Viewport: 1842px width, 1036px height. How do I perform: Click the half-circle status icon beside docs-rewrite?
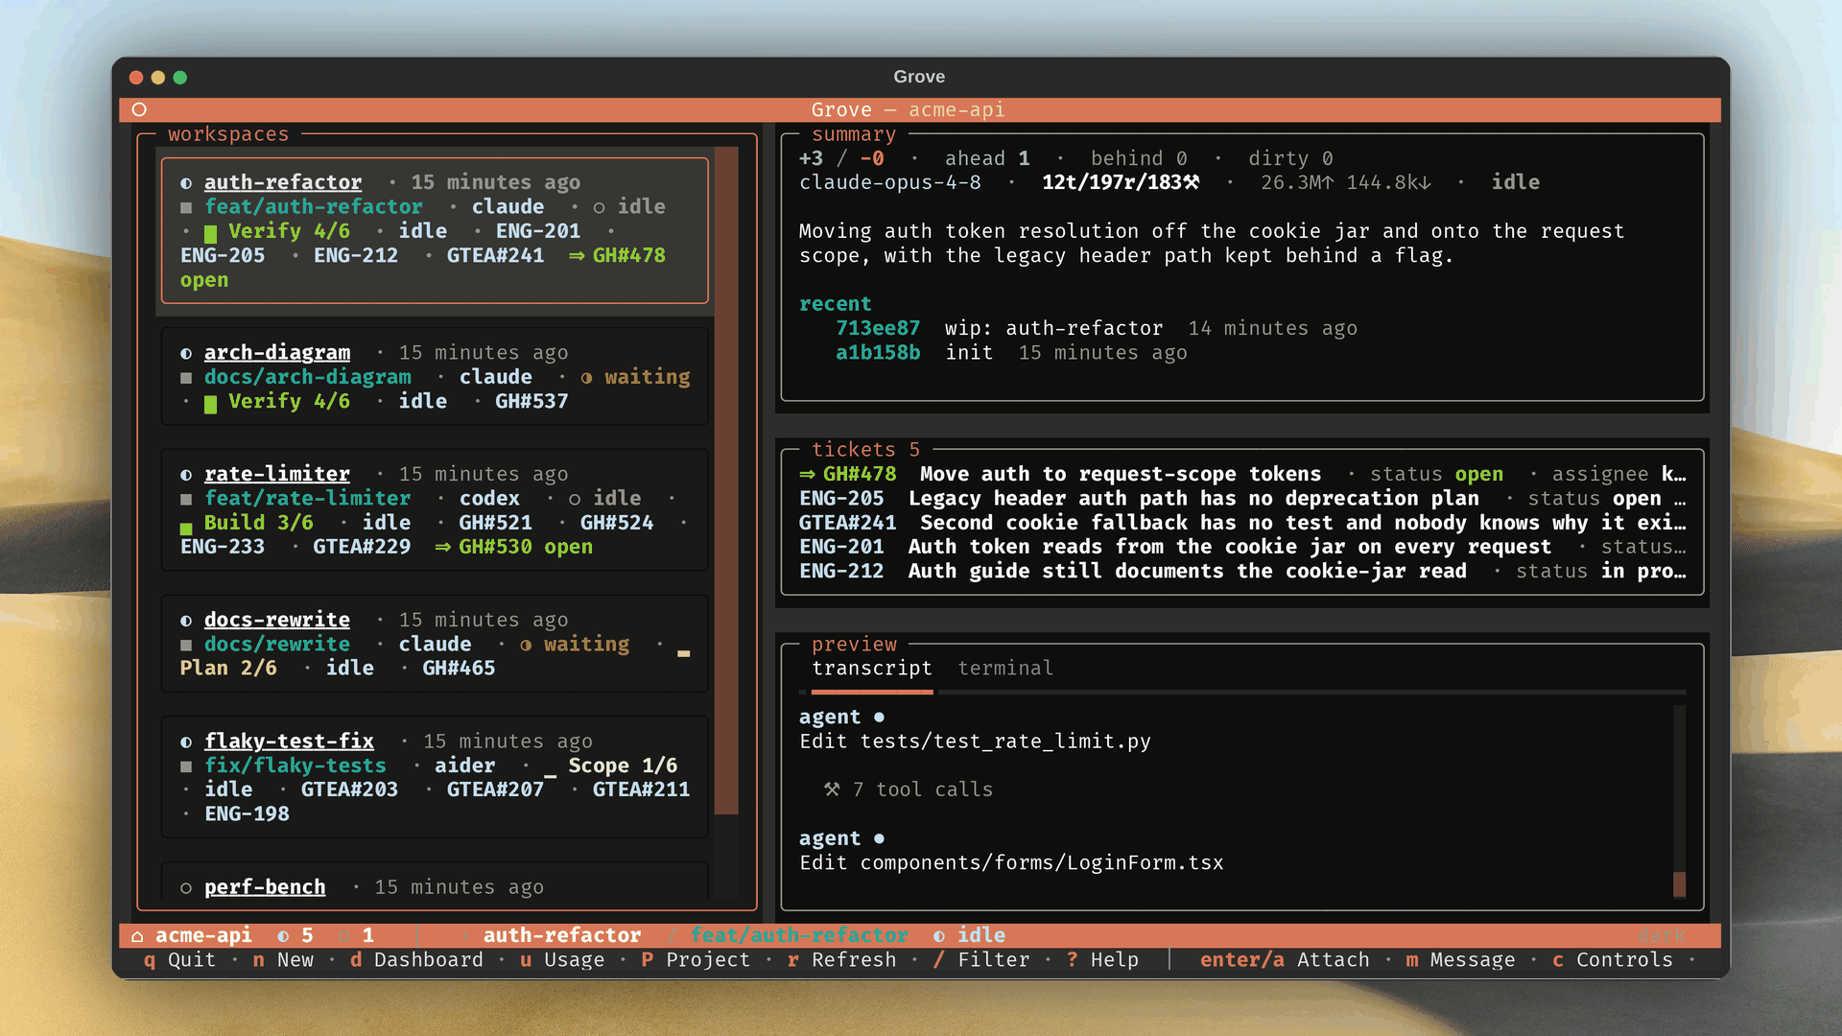(x=186, y=620)
